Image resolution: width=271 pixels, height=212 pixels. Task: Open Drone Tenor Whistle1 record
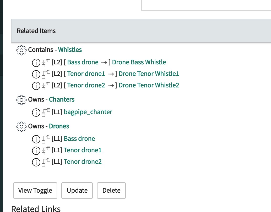click(149, 74)
